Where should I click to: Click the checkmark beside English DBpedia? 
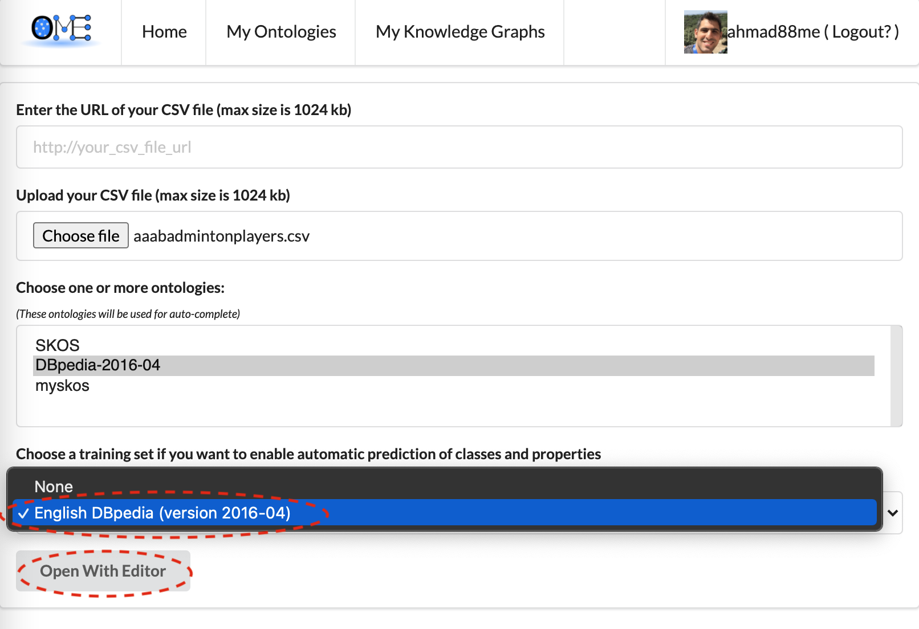(23, 513)
